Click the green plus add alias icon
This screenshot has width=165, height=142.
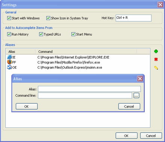click(x=156, y=51)
